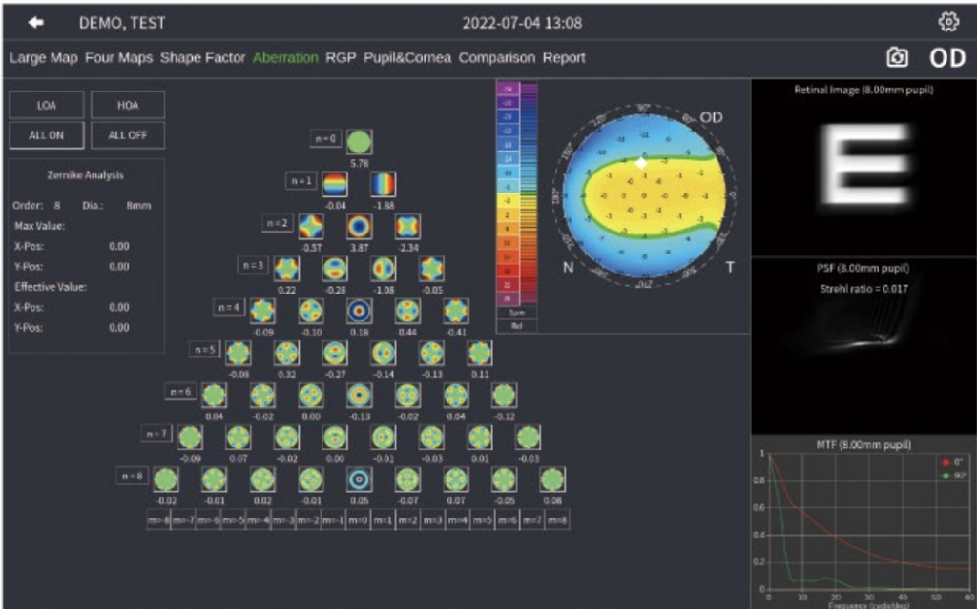Viewport: 977px width, 609px height.
Task: Select the Zernike icon valued -1.88
Action: (383, 184)
